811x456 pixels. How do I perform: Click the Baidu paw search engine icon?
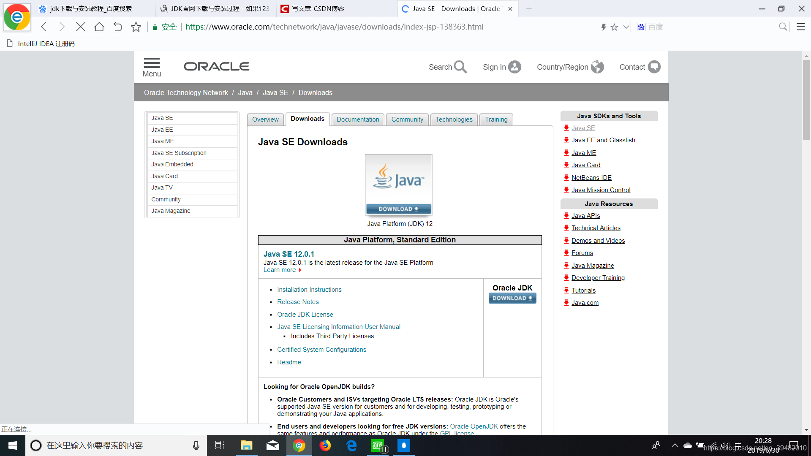click(x=641, y=27)
